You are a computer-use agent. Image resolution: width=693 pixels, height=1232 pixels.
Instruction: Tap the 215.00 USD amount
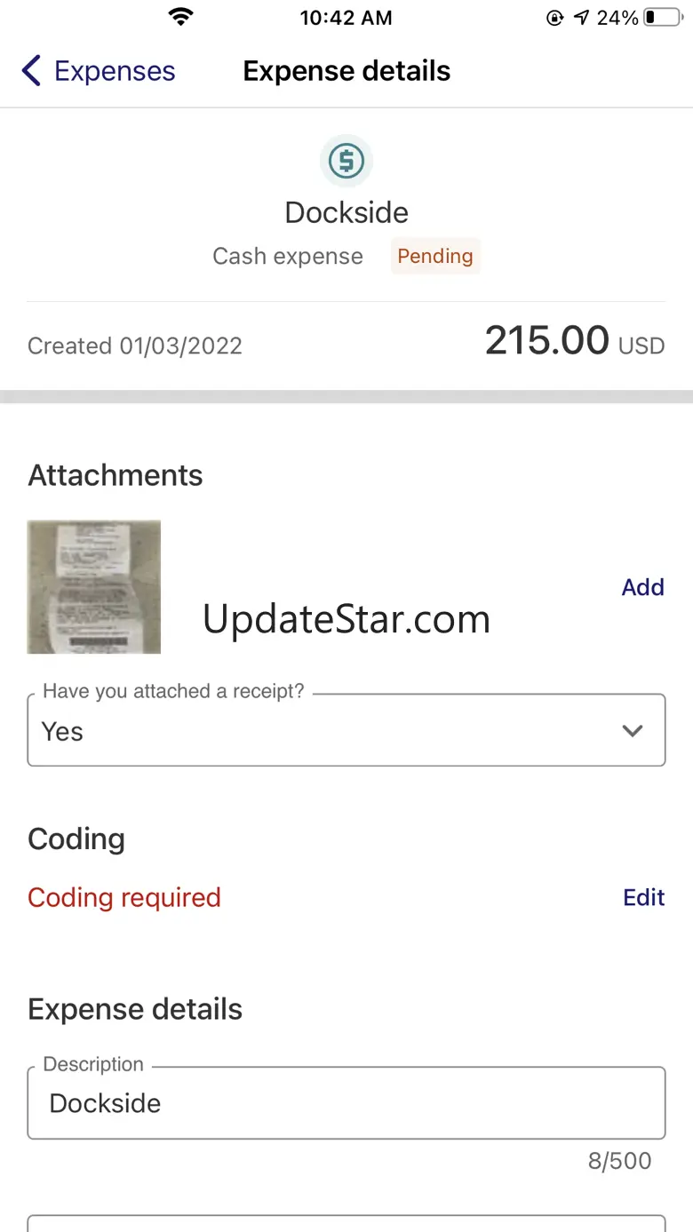[x=574, y=341]
